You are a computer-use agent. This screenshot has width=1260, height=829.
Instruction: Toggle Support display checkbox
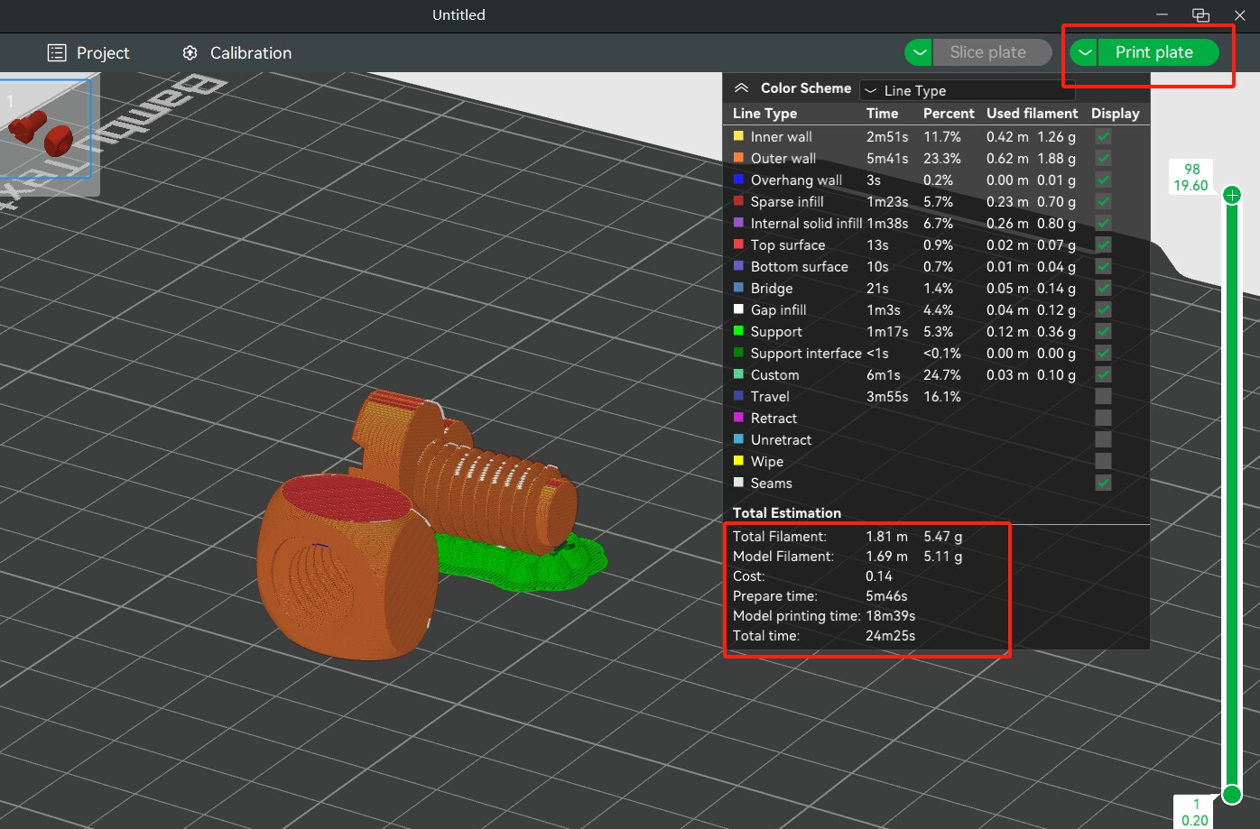pyautogui.click(x=1103, y=331)
